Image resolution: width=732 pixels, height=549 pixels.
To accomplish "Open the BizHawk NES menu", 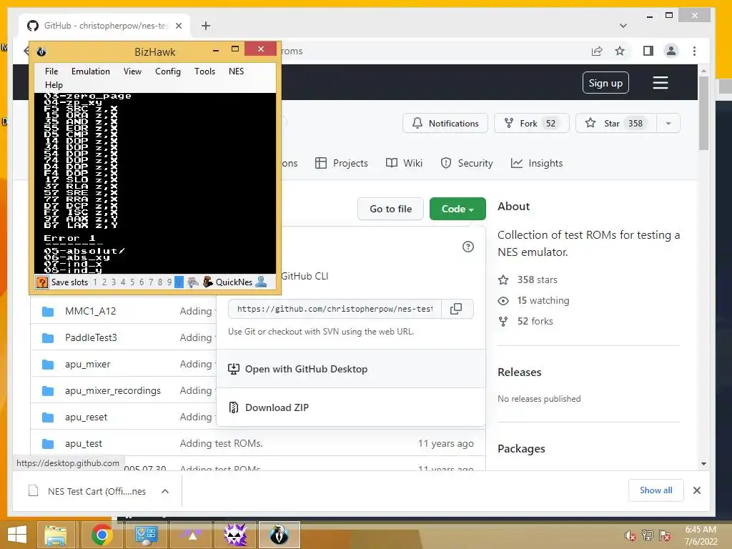I will coord(236,71).
